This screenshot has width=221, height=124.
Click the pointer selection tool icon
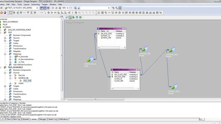click(11, 13)
